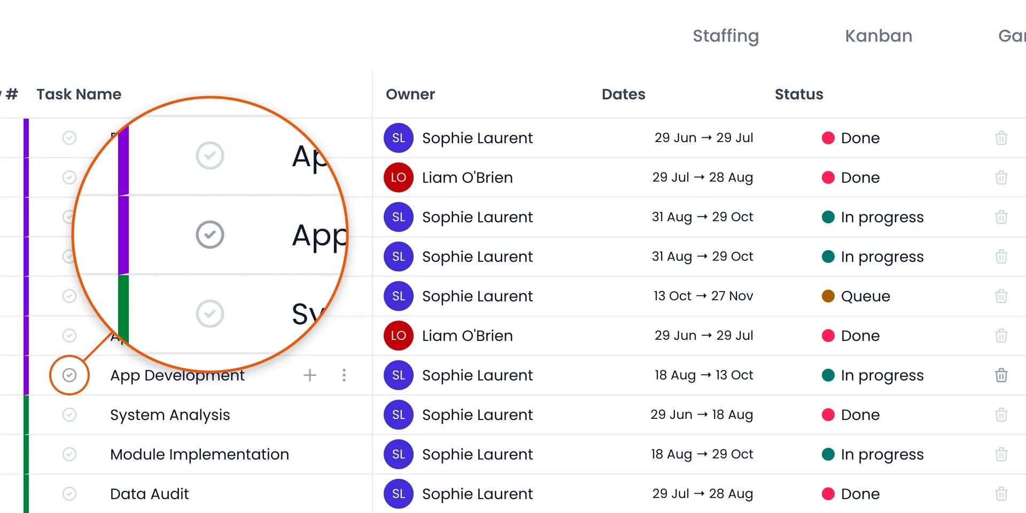
Task: Mark Data Audit as complete
Action: 69,494
